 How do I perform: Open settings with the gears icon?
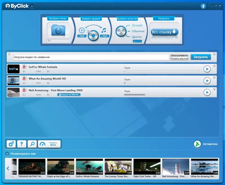(x=11, y=144)
